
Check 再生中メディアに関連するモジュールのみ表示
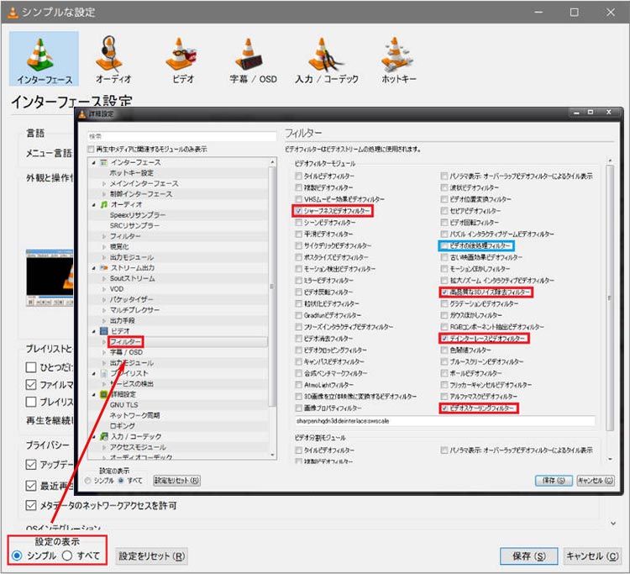(91, 149)
